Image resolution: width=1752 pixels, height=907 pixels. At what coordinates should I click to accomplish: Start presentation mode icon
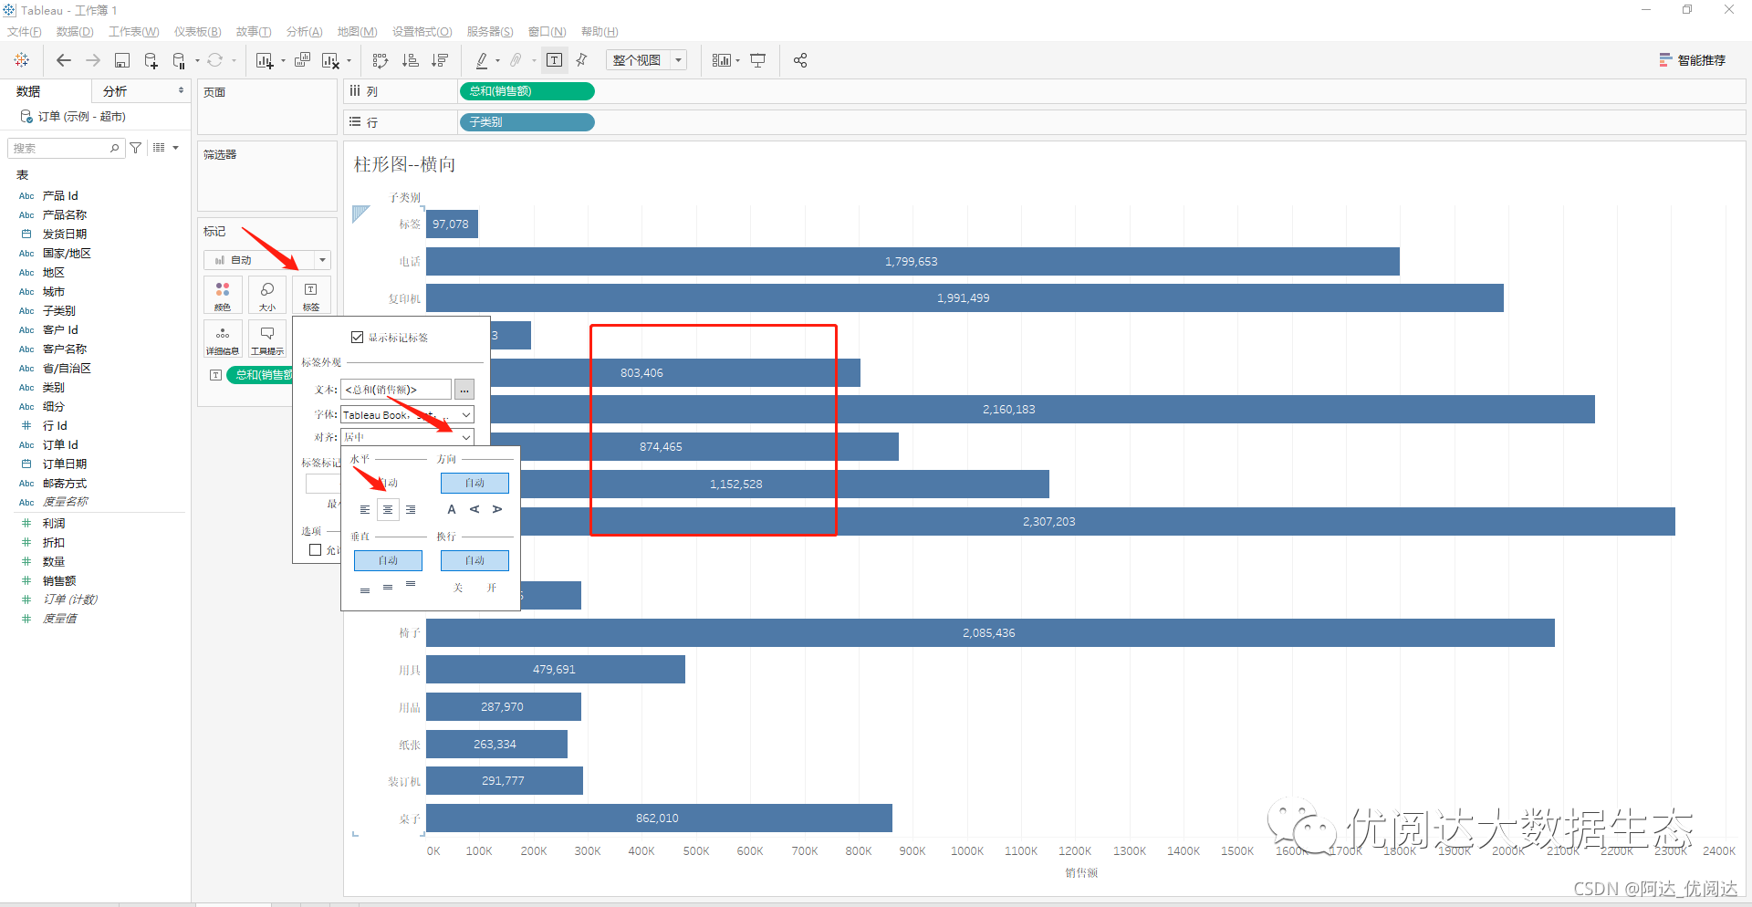point(757,60)
